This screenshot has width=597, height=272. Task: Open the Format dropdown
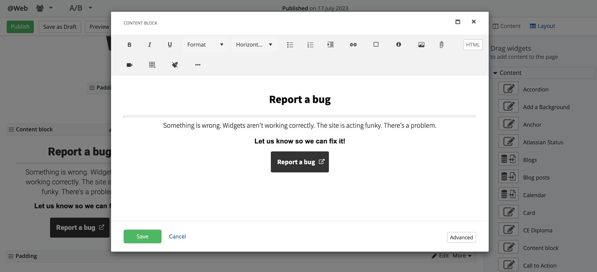point(205,45)
